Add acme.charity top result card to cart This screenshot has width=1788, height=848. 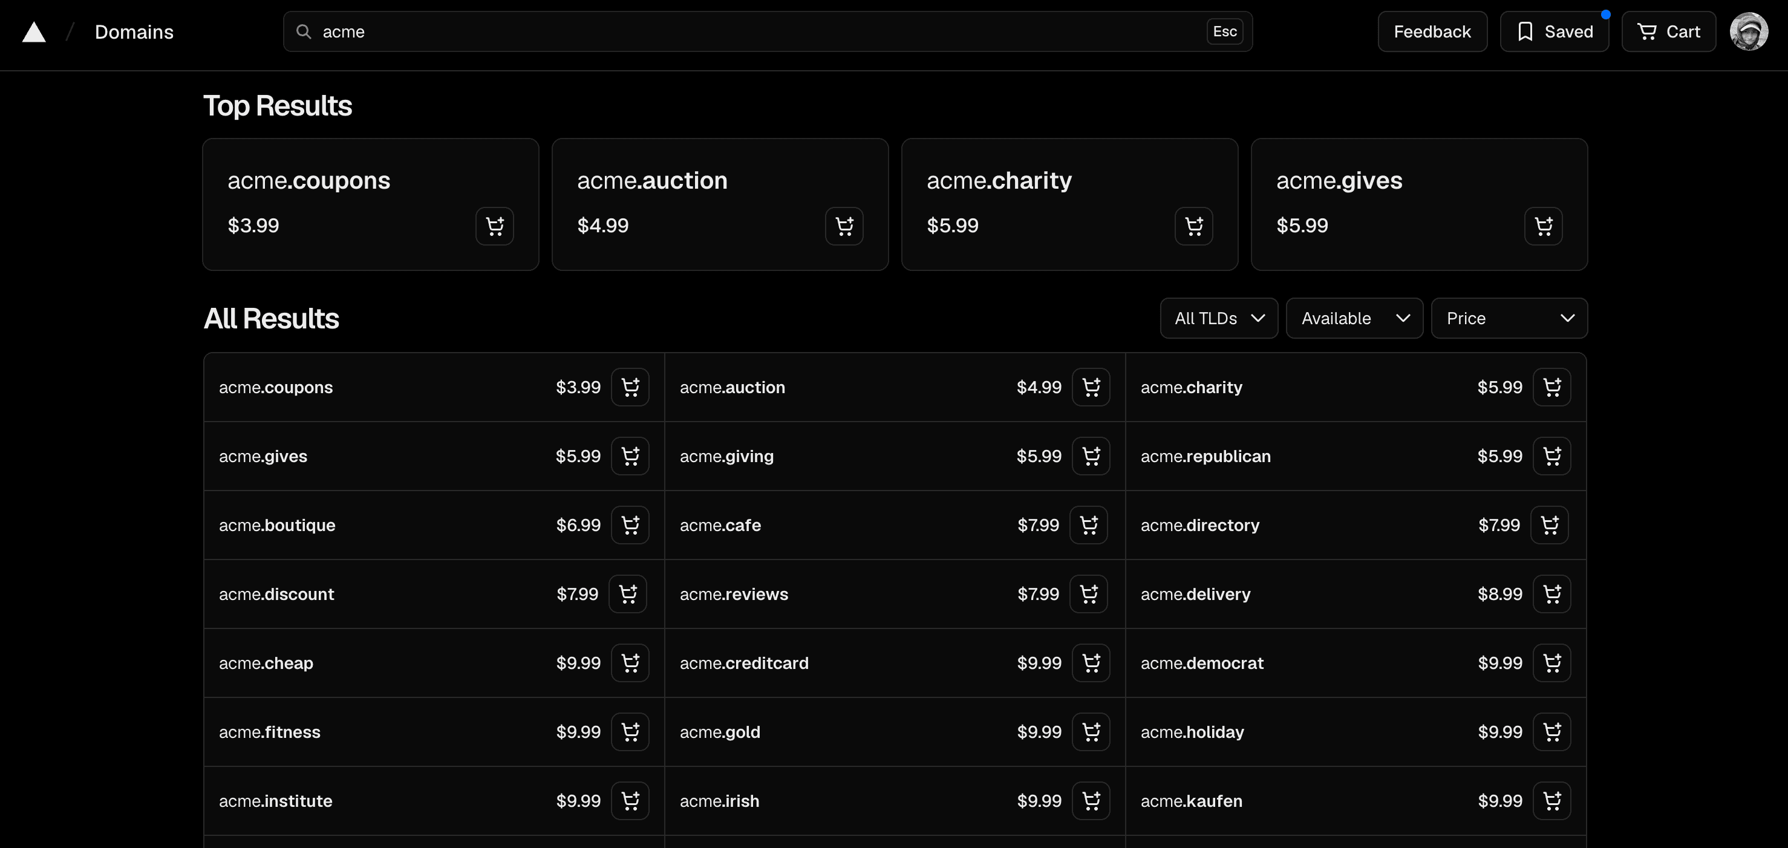(x=1194, y=226)
